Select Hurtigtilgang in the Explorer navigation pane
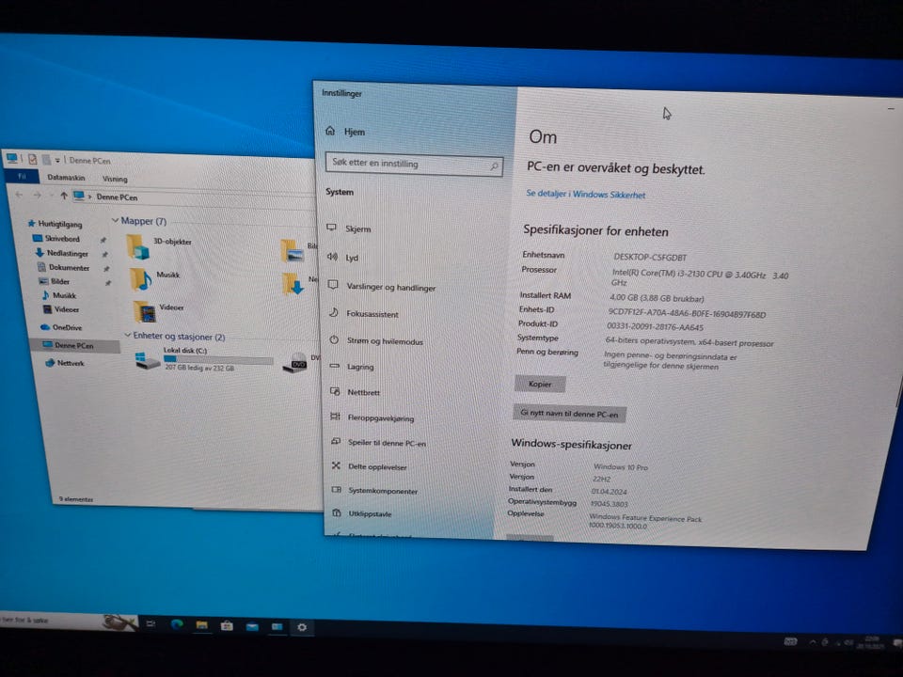 (x=55, y=224)
